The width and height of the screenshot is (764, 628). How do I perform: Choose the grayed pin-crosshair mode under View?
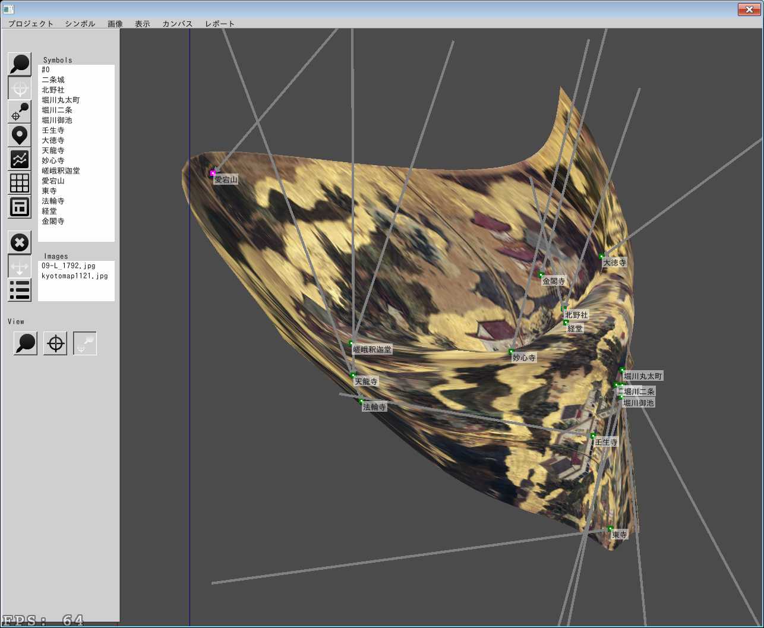(x=85, y=343)
